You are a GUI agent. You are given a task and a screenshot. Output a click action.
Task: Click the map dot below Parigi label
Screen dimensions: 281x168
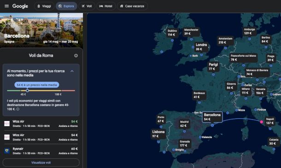click(x=213, y=74)
